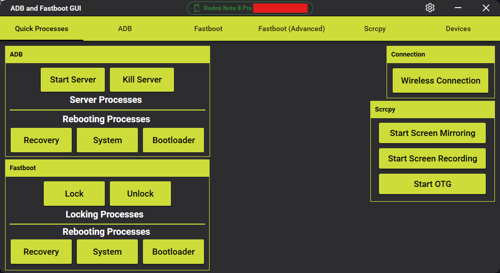Click the Start OTG button

[x=432, y=184]
